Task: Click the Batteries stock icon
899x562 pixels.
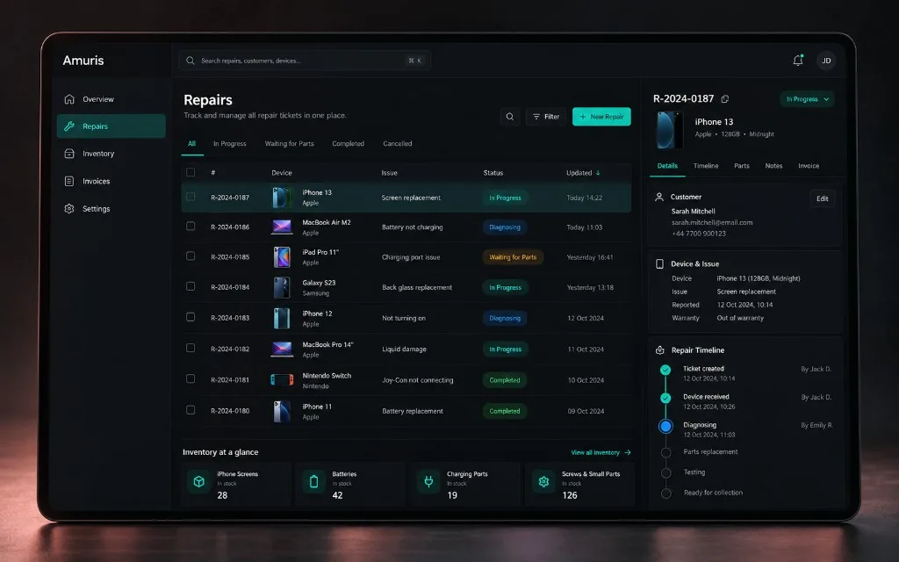Action: [x=313, y=482]
